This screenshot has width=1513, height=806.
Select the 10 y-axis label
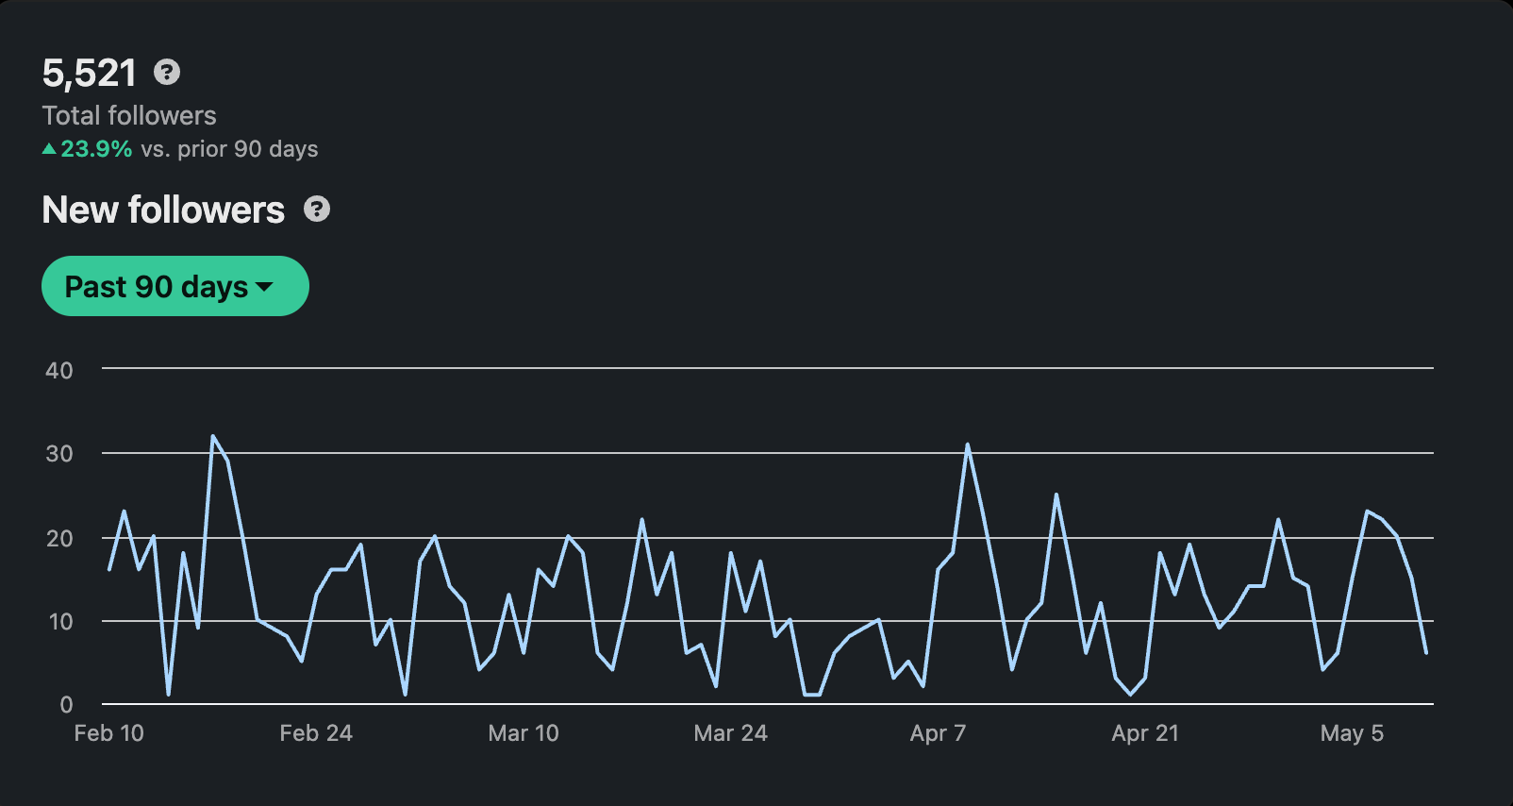pyautogui.click(x=60, y=621)
